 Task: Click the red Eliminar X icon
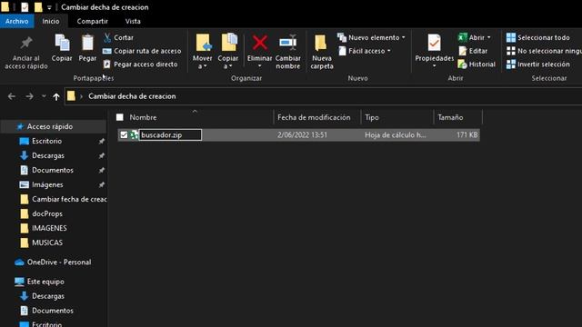tap(260, 43)
